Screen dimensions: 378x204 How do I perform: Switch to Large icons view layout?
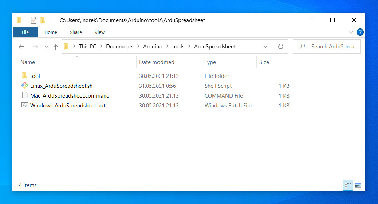[x=358, y=185]
